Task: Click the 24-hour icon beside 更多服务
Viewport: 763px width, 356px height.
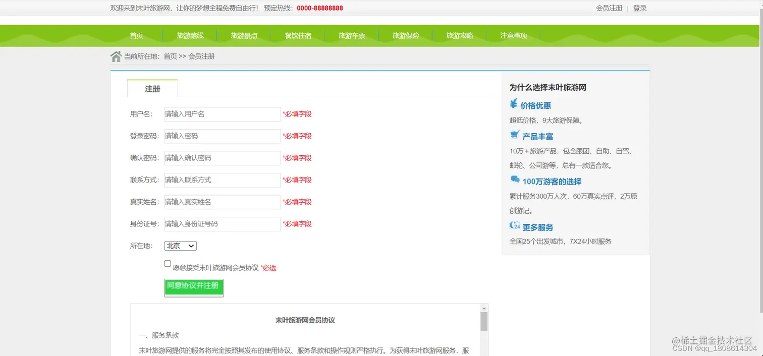Action: pyautogui.click(x=515, y=225)
